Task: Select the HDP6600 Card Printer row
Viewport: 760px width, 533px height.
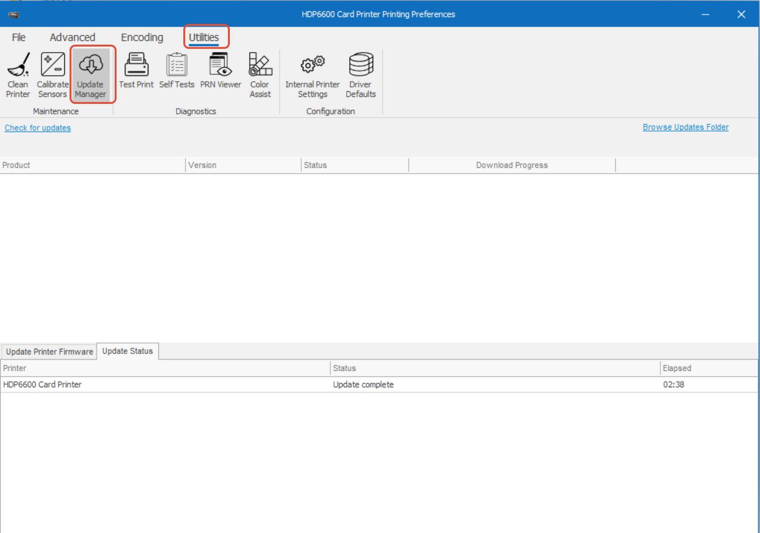Action: pos(379,384)
